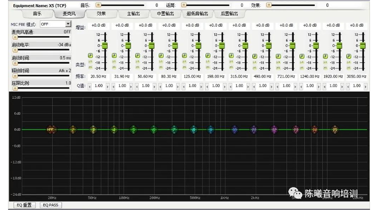
Task: Click the EQ 重置 button
Action: 24,205
